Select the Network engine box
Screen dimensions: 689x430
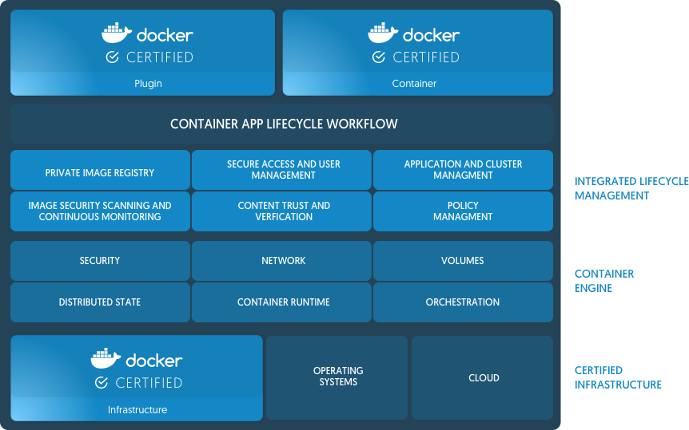(x=281, y=261)
